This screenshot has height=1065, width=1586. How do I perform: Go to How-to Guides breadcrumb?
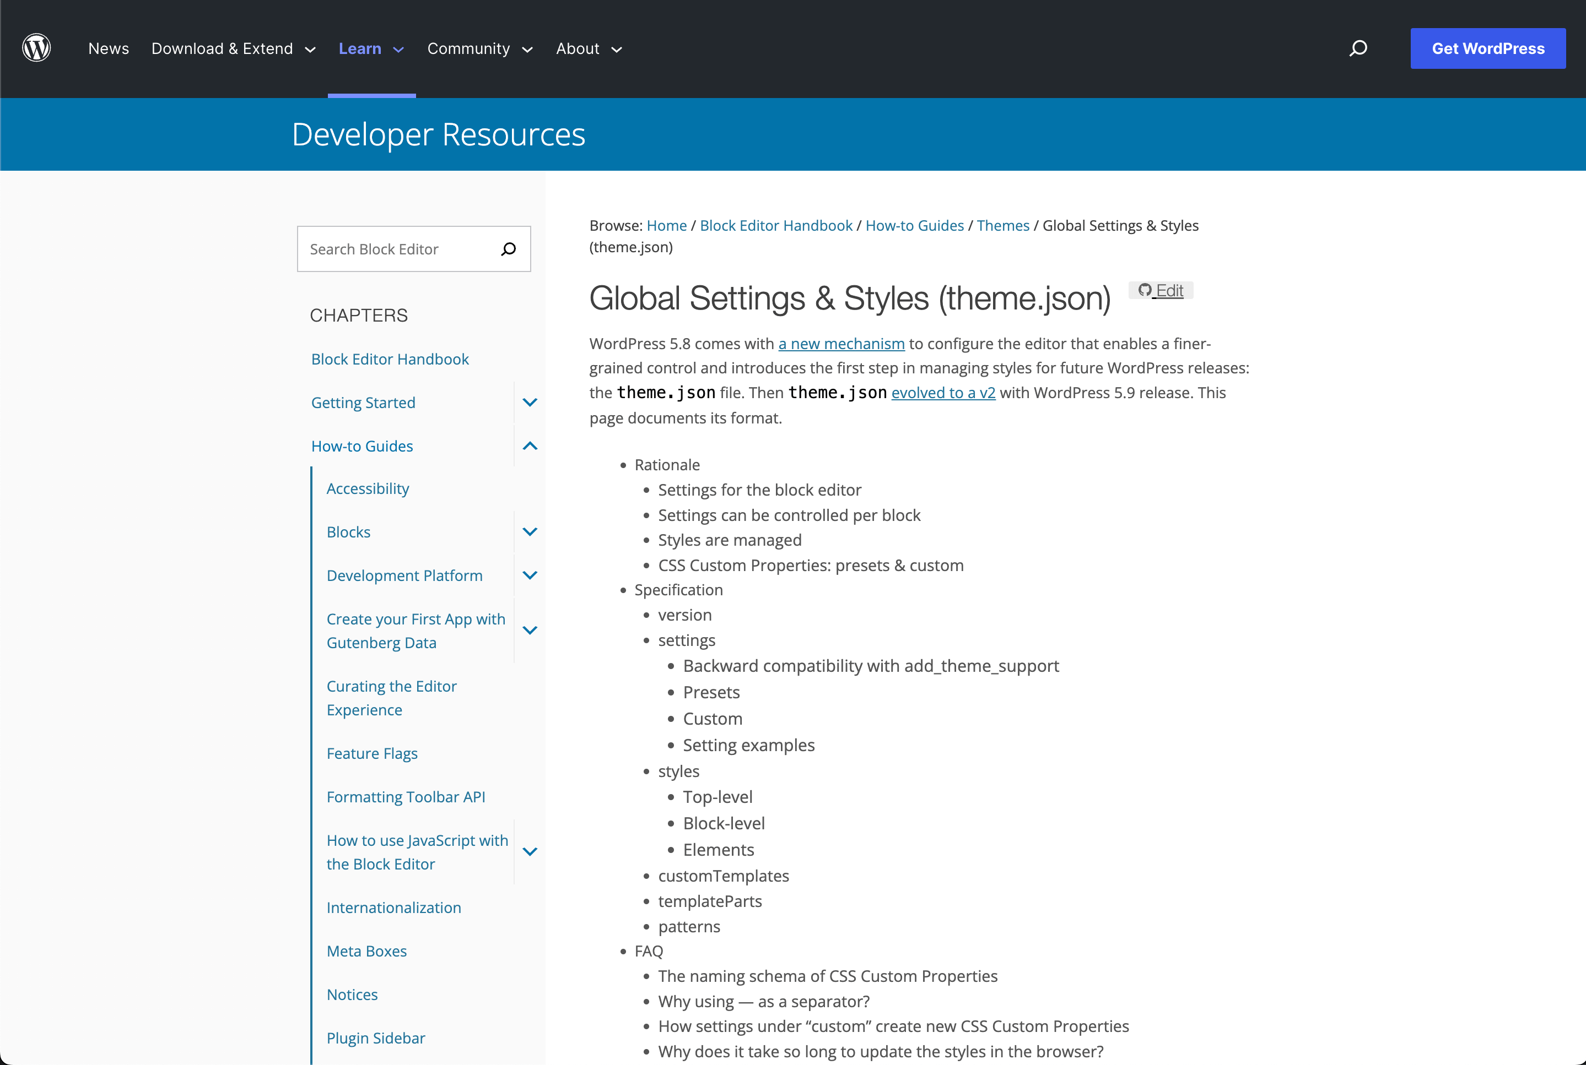click(915, 225)
